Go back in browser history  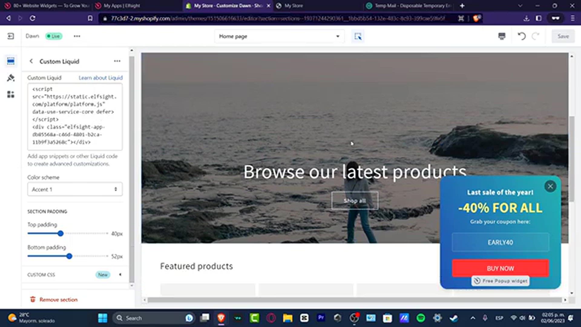8,18
